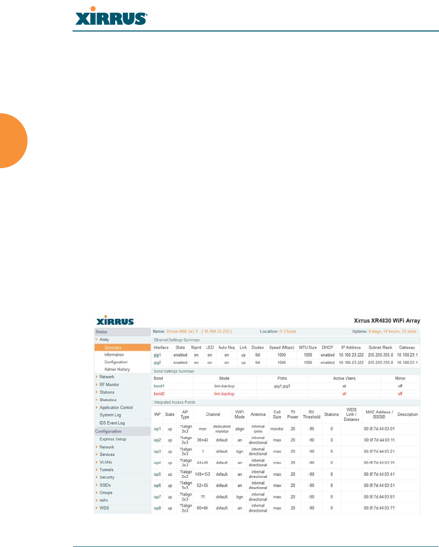Click the Location value IT Closet

click(288, 332)
